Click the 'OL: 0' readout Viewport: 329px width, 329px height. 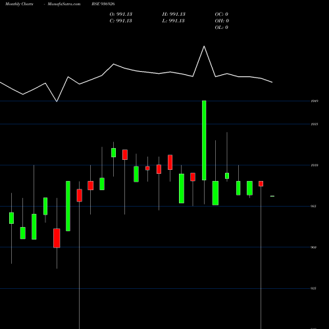pyautogui.click(x=222, y=27)
